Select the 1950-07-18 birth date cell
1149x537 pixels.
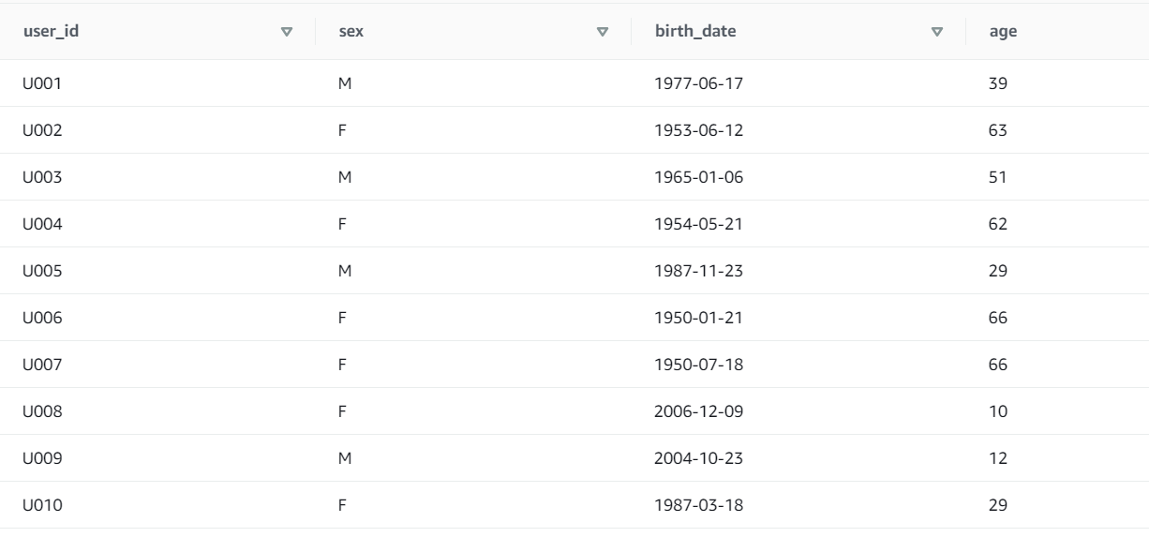click(698, 365)
